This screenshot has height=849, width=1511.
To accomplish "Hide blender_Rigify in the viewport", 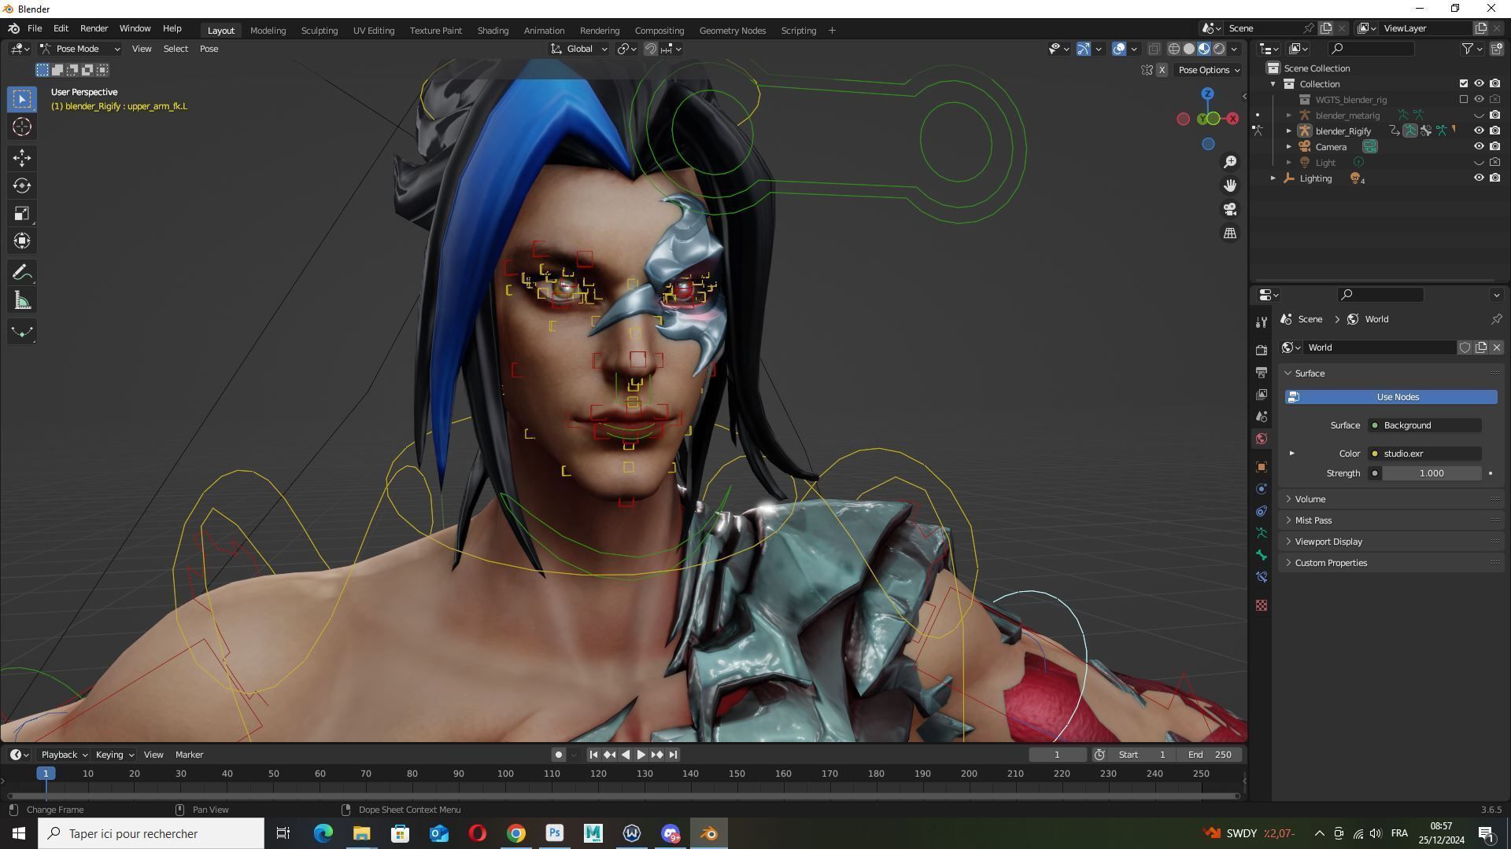I will [x=1479, y=130].
